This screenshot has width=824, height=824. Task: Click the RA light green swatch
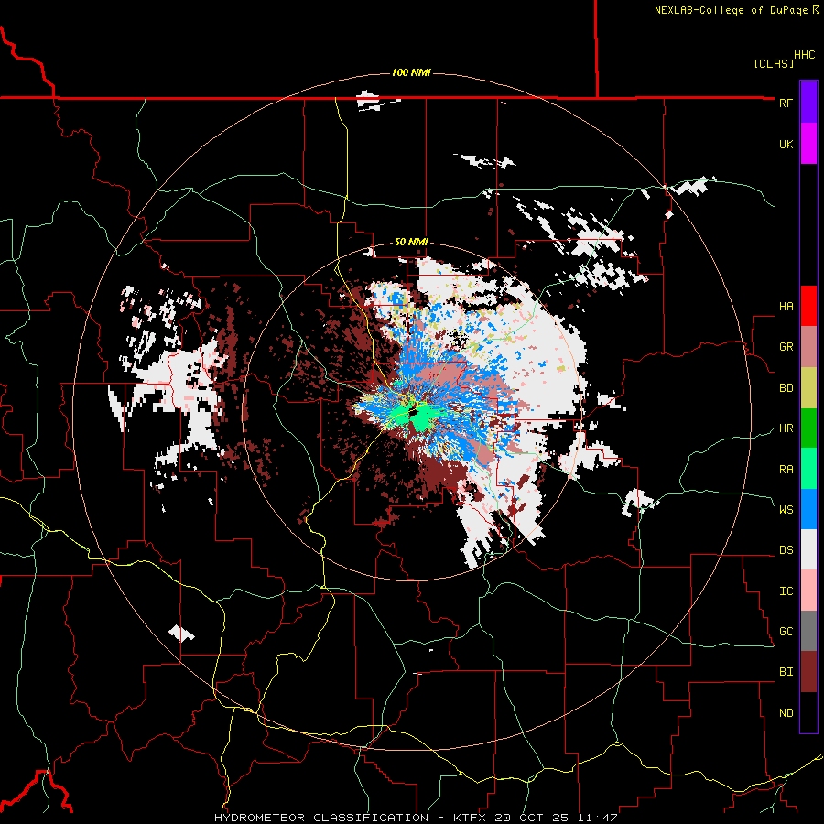point(808,469)
